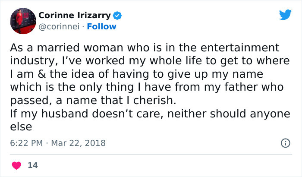302x177 pixels.
Task: Follow Corinne Irizarry
Action: click(x=101, y=26)
